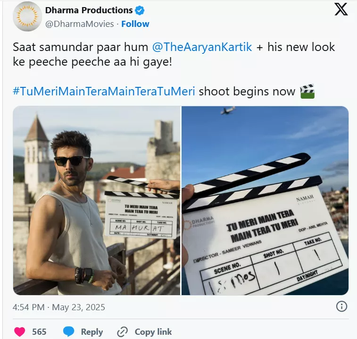Viewport: 357px width, 339px height.
Task: Open the @DharmaMovies handle link
Action: coord(79,24)
